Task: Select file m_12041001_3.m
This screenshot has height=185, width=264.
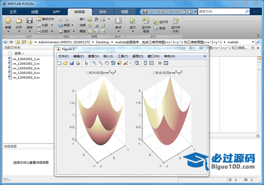Action: pos(24,68)
